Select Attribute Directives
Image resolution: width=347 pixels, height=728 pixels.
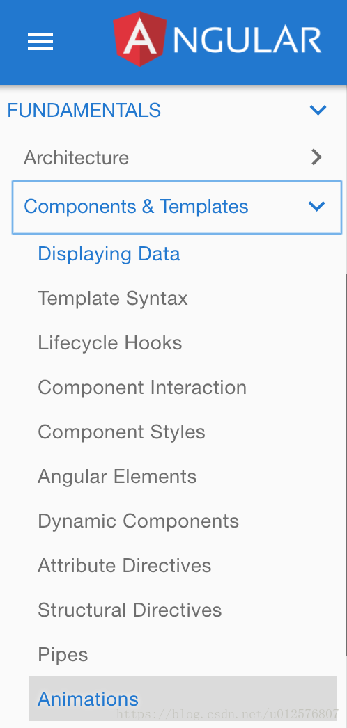(x=125, y=566)
